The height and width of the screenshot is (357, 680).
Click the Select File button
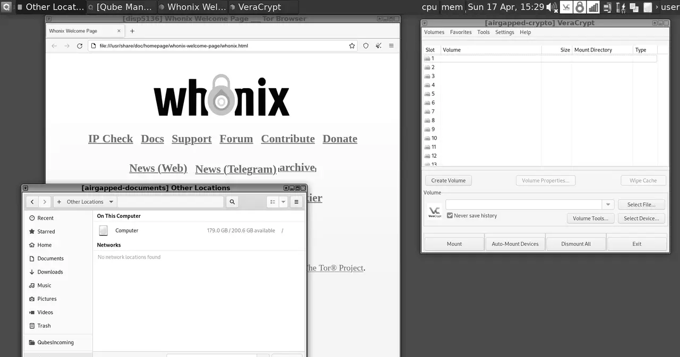pyautogui.click(x=641, y=205)
